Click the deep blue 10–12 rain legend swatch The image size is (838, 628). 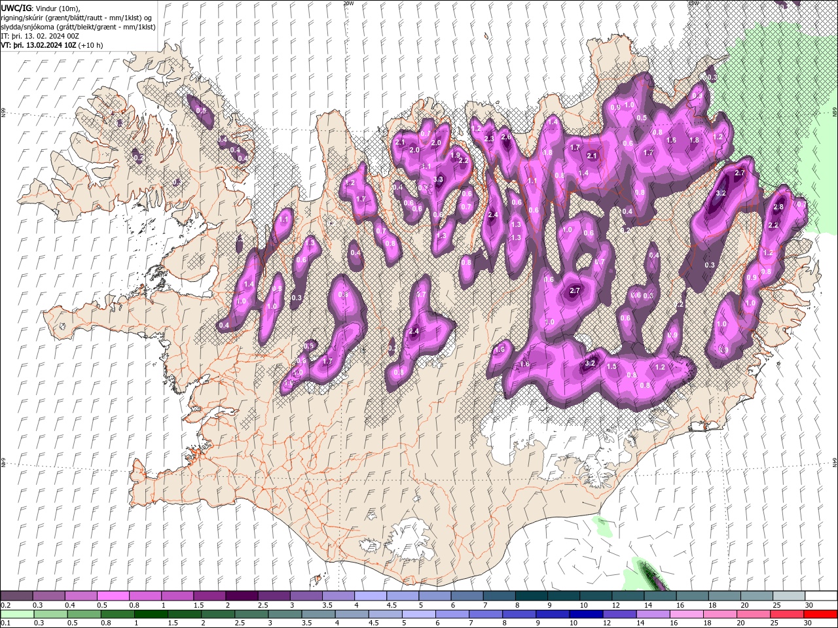pos(586,614)
